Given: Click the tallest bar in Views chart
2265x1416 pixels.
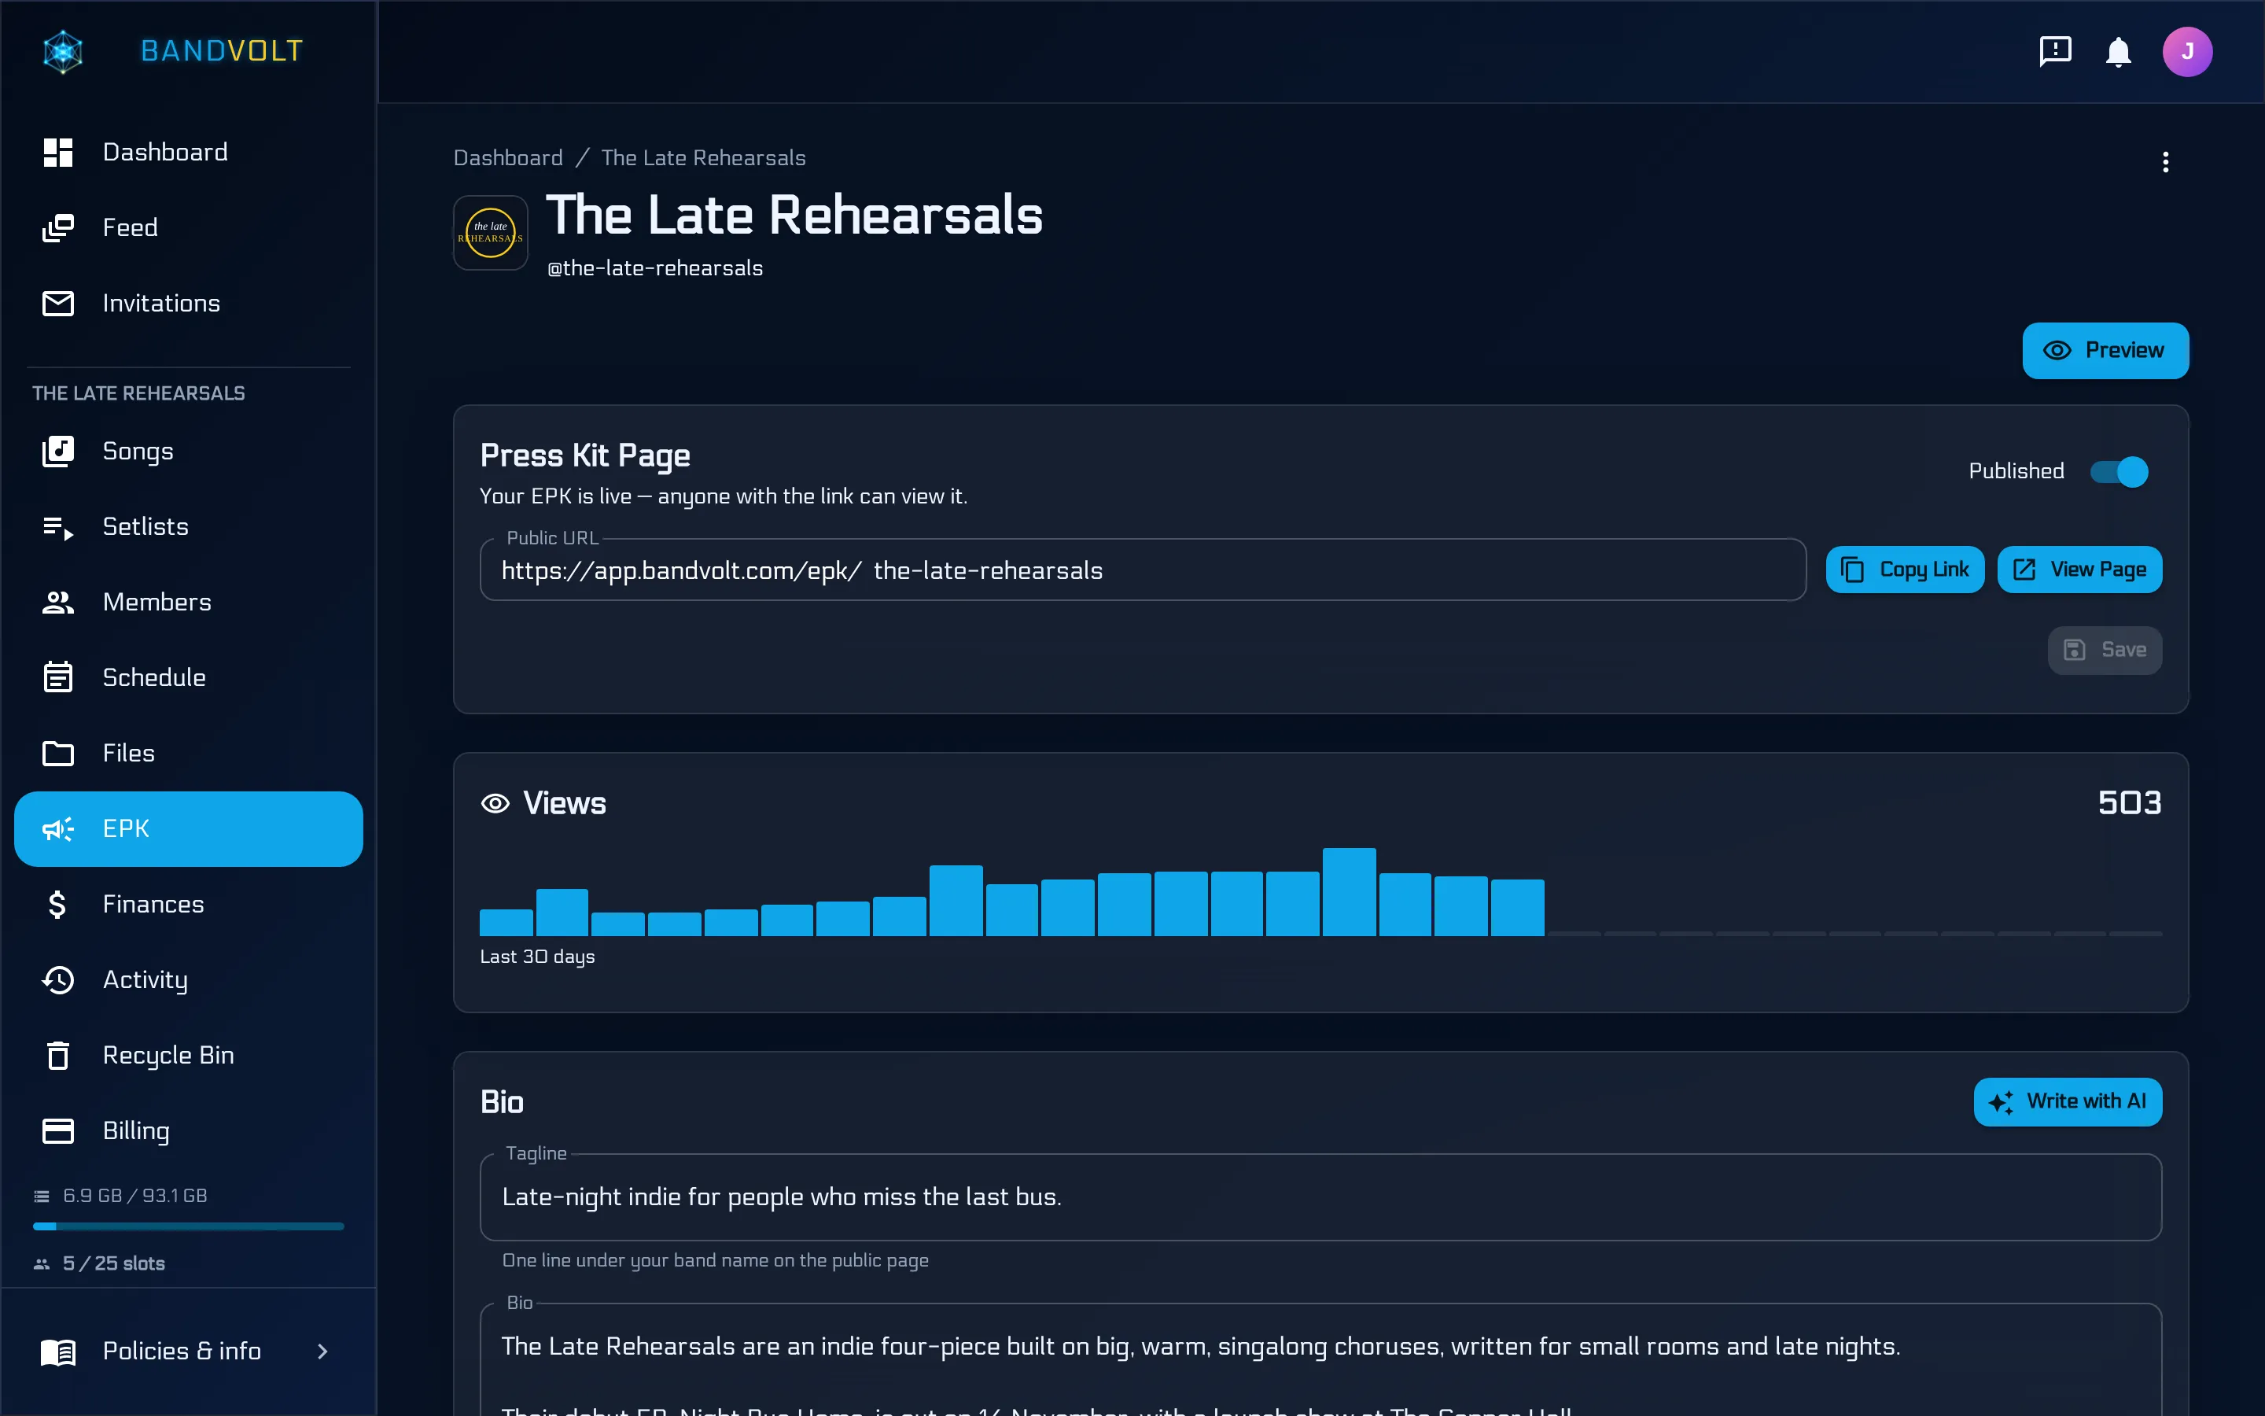Looking at the screenshot, I should (x=1349, y=891).
